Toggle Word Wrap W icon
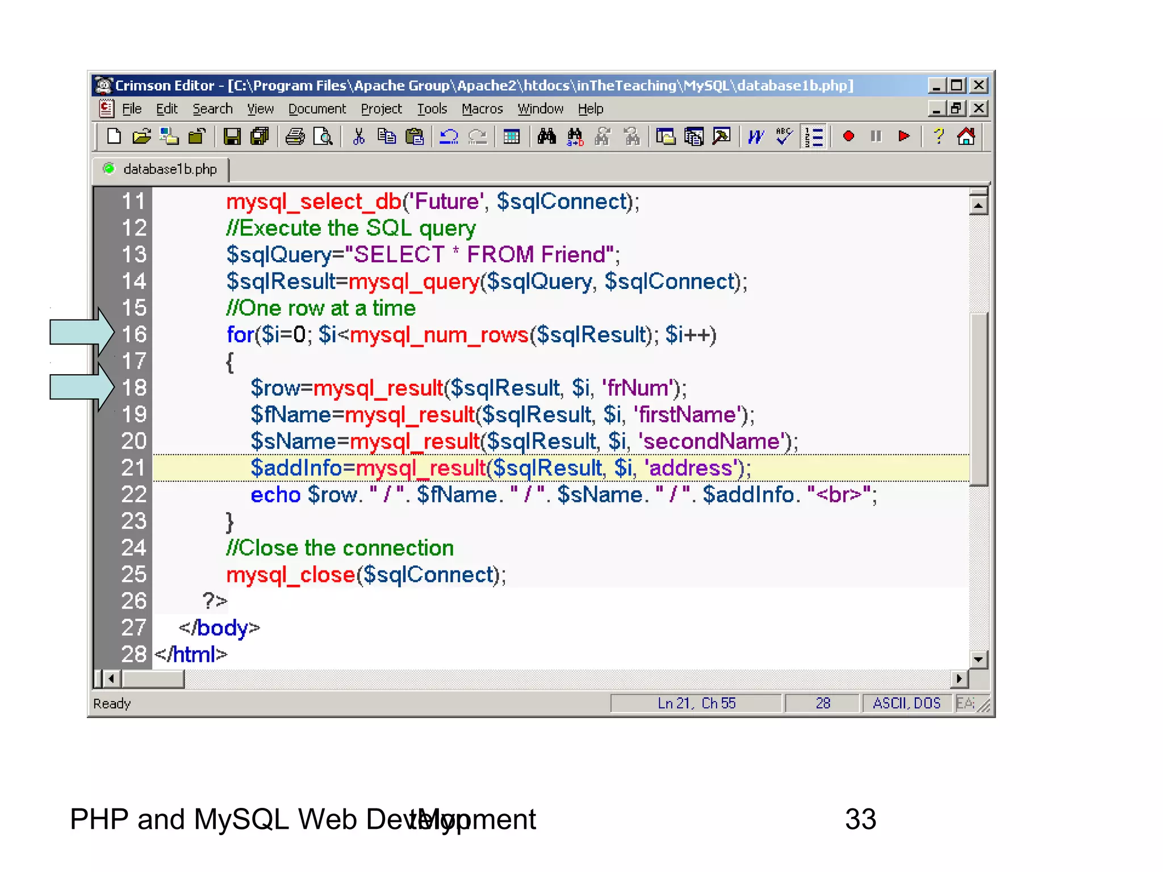 [756, 137]
